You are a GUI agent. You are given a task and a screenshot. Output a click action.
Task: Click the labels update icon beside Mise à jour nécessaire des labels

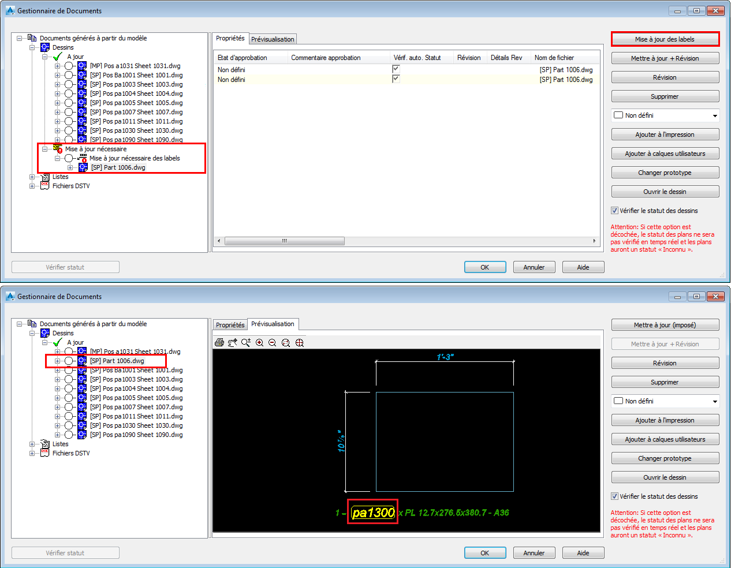click(x=83, y=158)
